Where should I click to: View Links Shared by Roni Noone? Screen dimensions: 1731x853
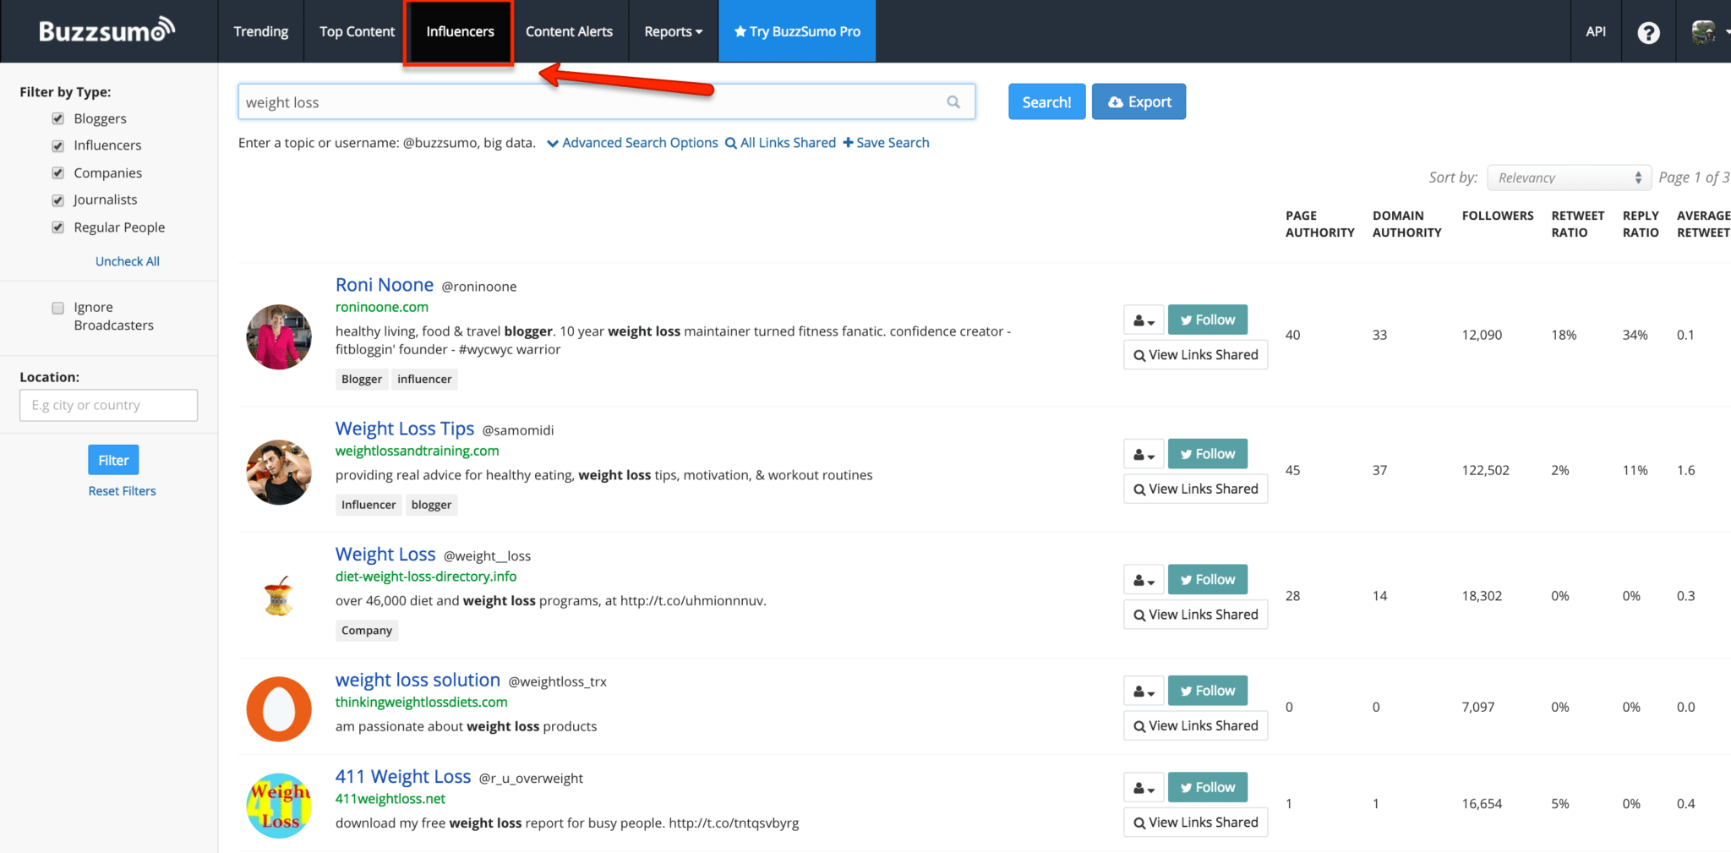click(x=1195, y=355)
